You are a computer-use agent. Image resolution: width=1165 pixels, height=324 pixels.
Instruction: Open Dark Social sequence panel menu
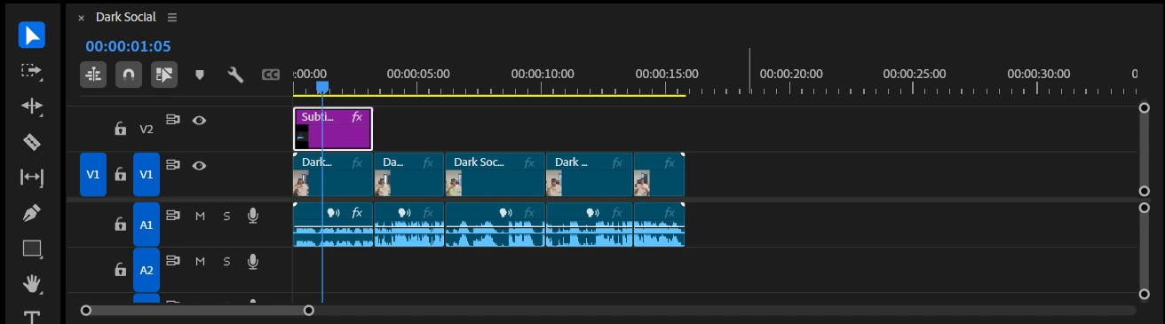172,17
